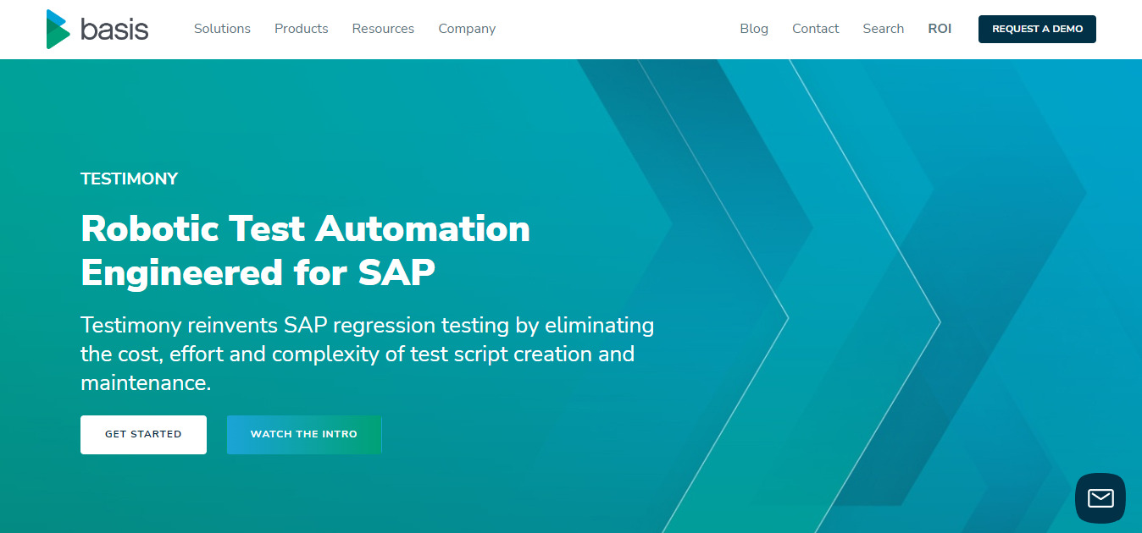
Task: Click the Testimony reinvents SAP regression paragraph
Action: pyautogui.click(x=368, y=354)
